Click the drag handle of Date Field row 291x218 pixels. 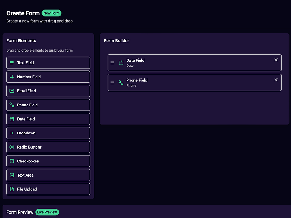pos(112,63)
